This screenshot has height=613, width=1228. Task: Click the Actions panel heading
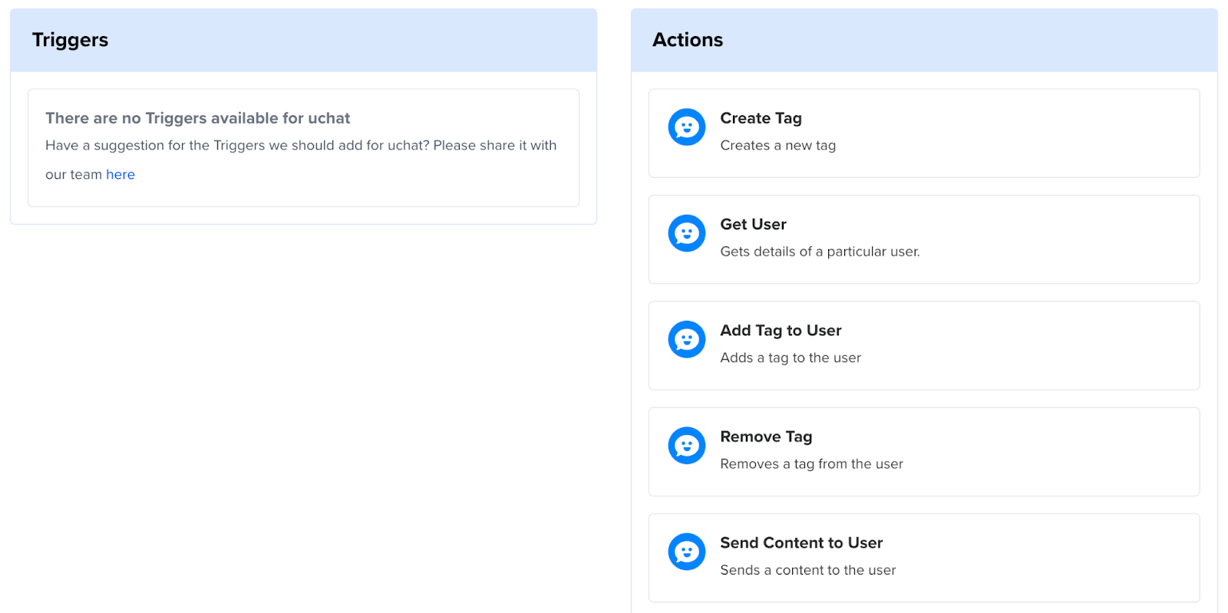coord(688,40)
